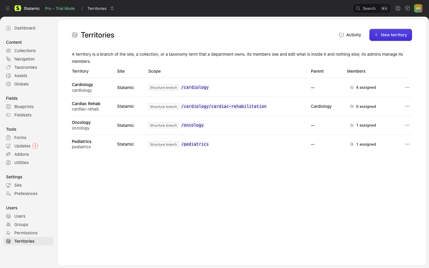Image resolution: width=429 pixels, height=268 pixels.
Task: Click the Dashboard icon in sidebar
Action: click(x=8, y=28)
